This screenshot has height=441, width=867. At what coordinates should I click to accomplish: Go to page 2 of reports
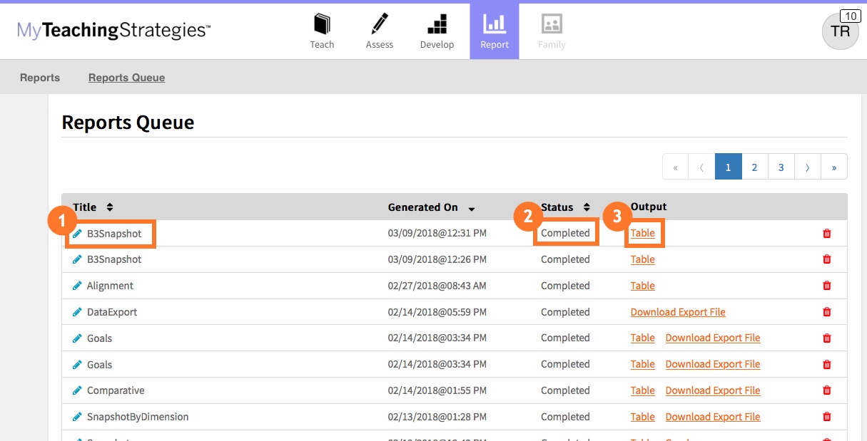pos(754,167)
